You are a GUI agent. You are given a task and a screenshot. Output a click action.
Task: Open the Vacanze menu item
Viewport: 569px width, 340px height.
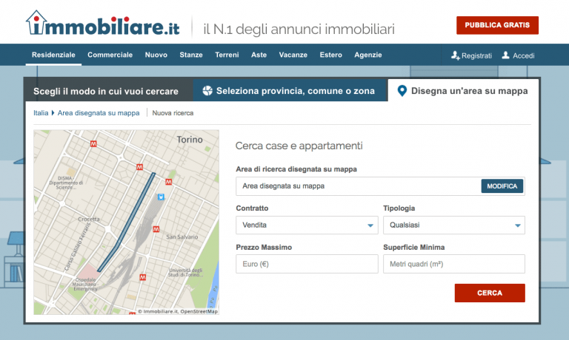[x=293, y=55]
